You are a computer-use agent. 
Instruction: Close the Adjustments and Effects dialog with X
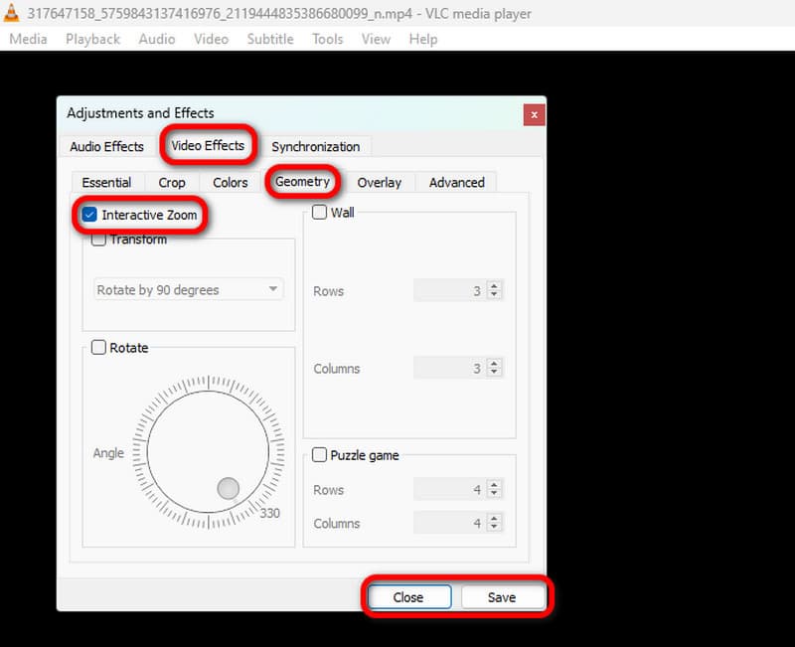[534, 114]
